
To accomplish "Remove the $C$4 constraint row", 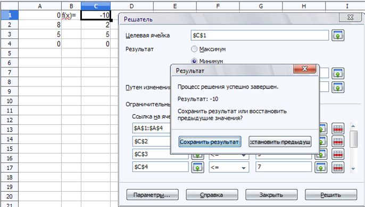I will (x=337, y=167).
